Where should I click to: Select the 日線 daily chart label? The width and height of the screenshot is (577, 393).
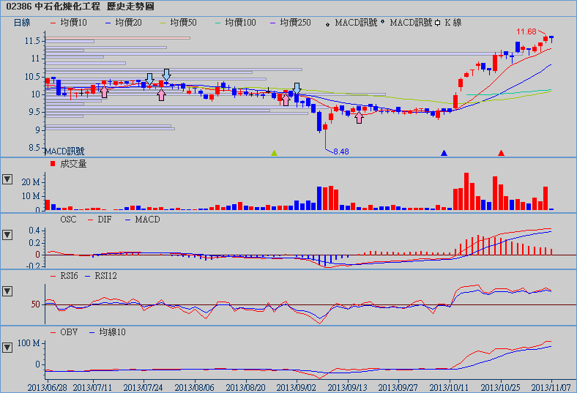pos(23,23)
